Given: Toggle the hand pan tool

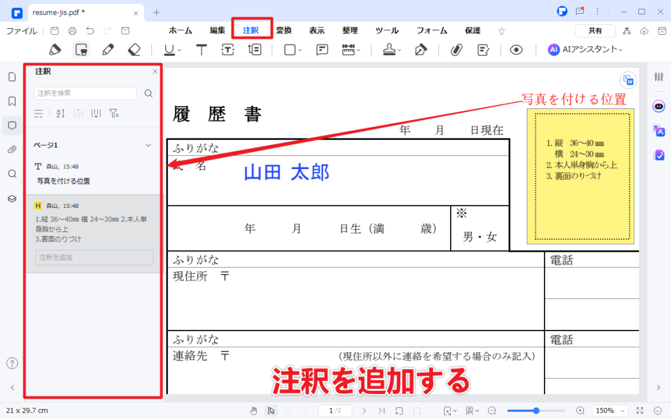Looking at the screenshot, I should [x=254, y=410].
